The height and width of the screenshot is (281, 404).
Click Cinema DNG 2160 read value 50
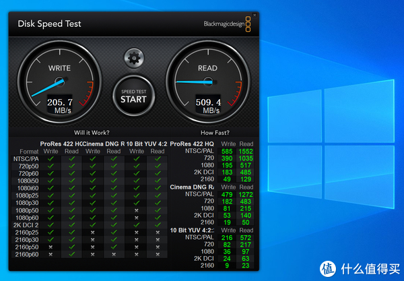point(246,222)
